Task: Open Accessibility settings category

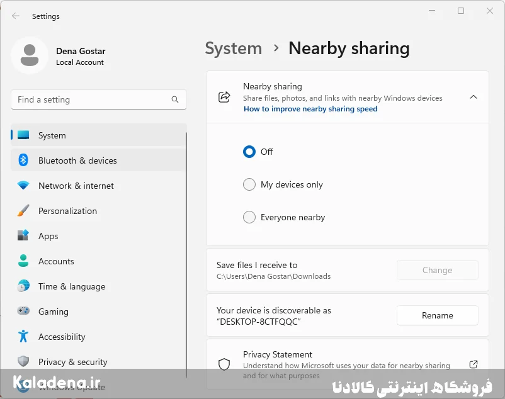Action: click(99, 337)
